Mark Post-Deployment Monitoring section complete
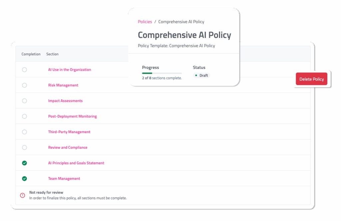The height and width of the screenshot is (221, 341). click(24, 116)
